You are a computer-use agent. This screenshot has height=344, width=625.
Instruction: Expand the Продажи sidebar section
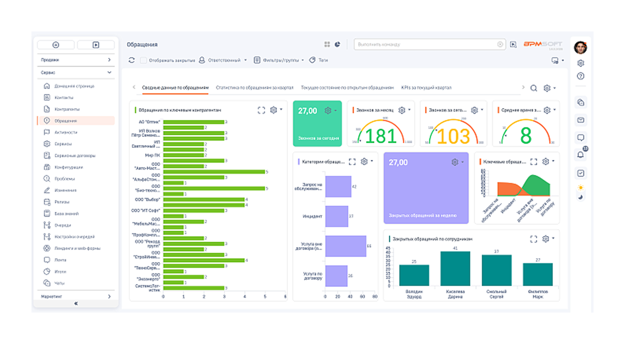click(x=76, y=60)
